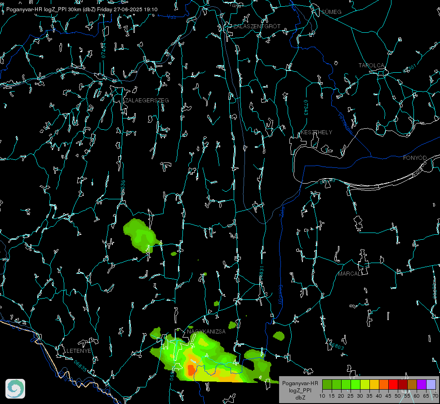This screenshot has width=440, height=404.
Task: Click the 06831 road number label
Action: (261, 274)
